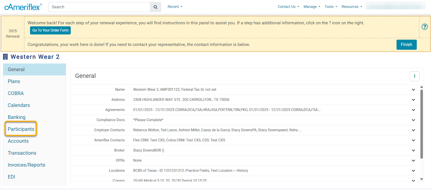Open the COBRA sidebar section

pyautogui.click(x=16, y=93)
